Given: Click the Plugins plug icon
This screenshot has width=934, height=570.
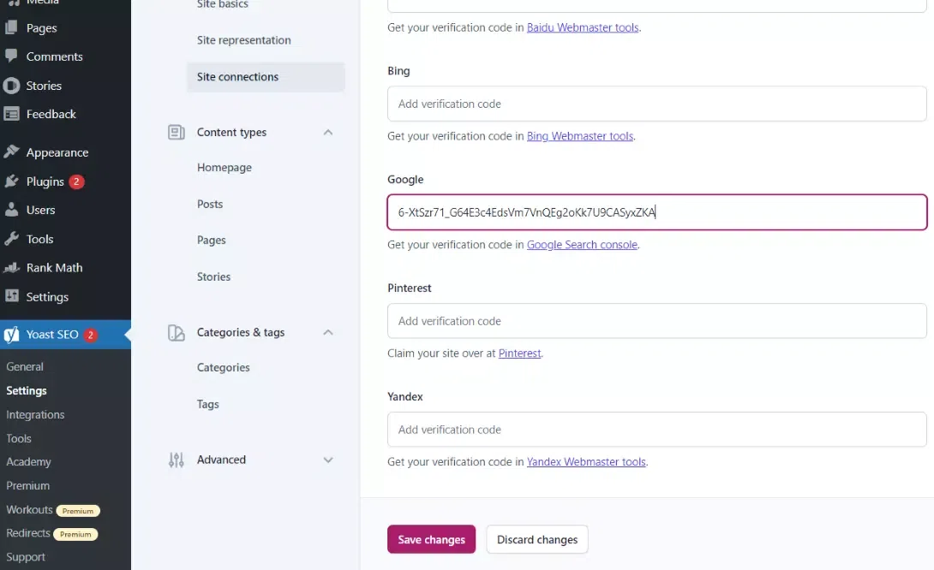Looking at the screenshot, I should 11,181.
